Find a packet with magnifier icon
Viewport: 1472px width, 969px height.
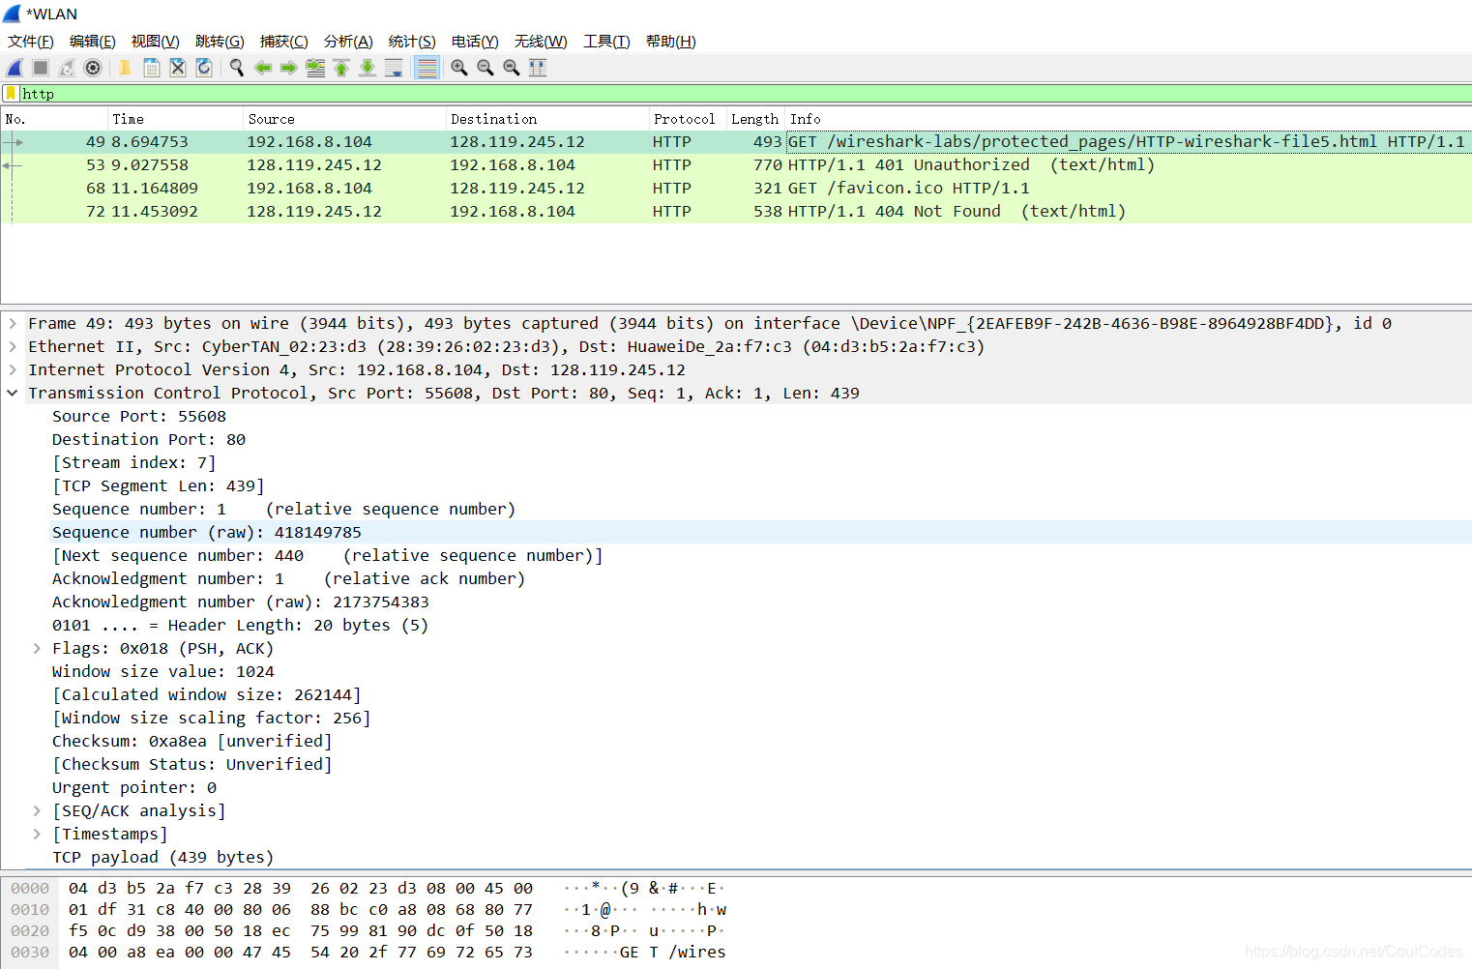click(237, 68)
